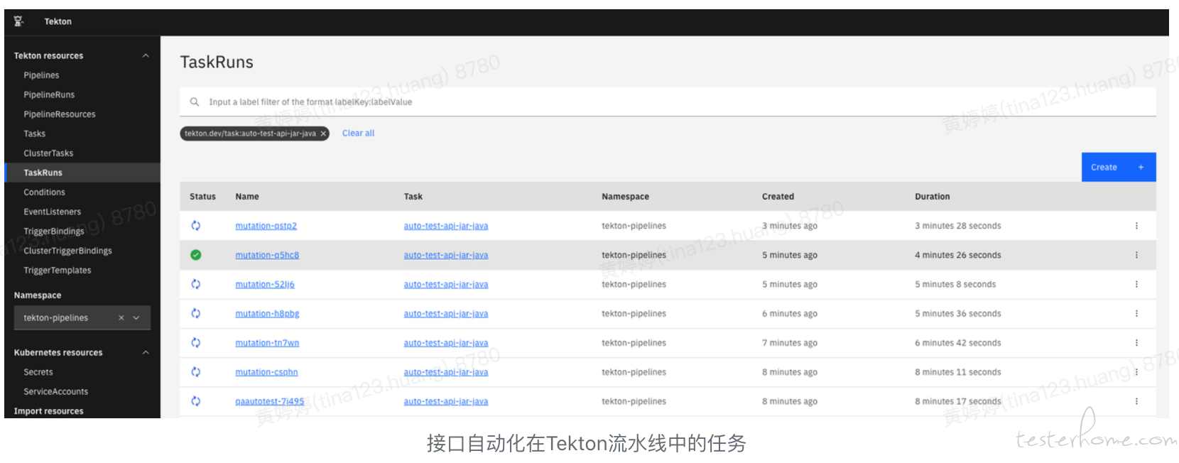The width and height of the screenshot is (1179, 463).
Task: Open the mutation-csqhn TaskRun link
Action: pyautogui.click(x=266, y=372)
